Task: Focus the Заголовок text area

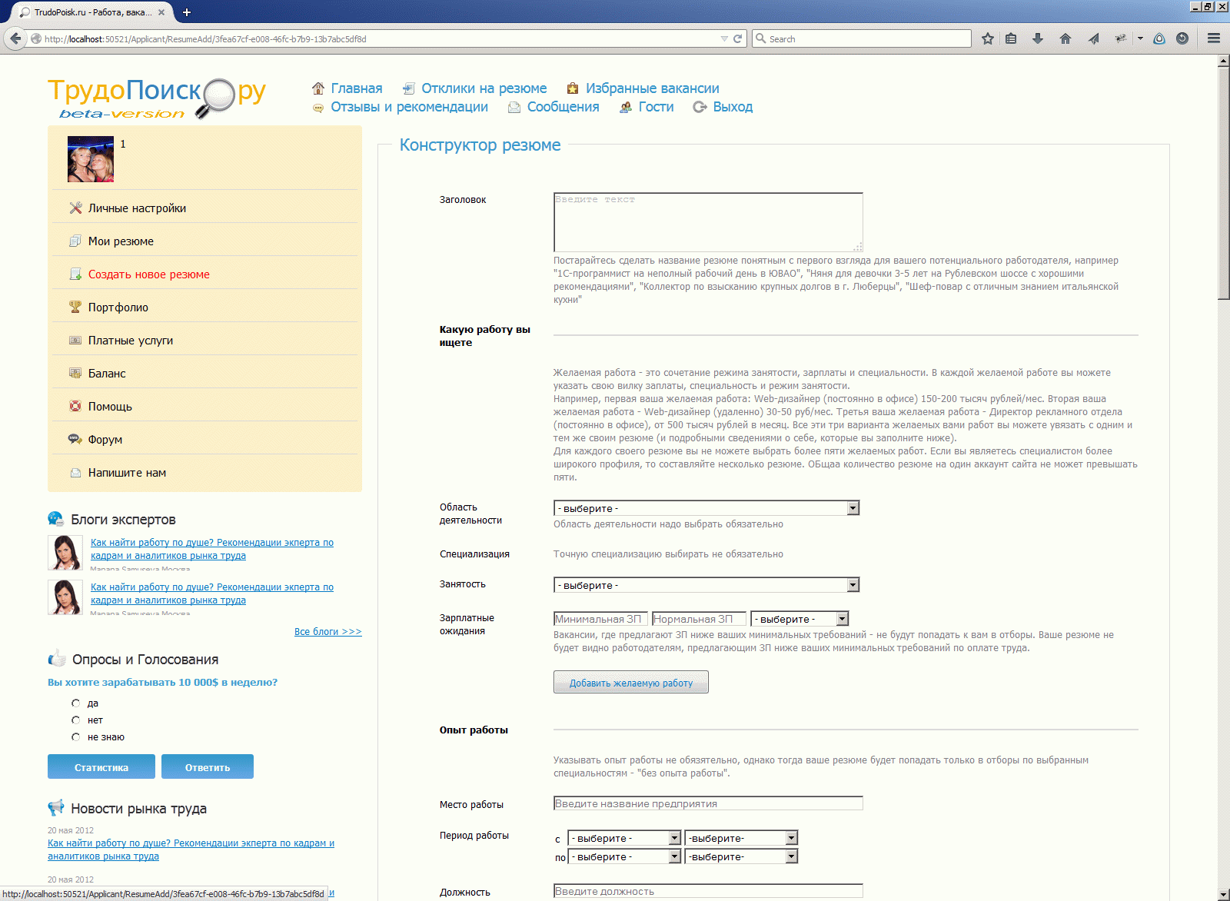Action: pyautogui.click(x=708, y=222)
